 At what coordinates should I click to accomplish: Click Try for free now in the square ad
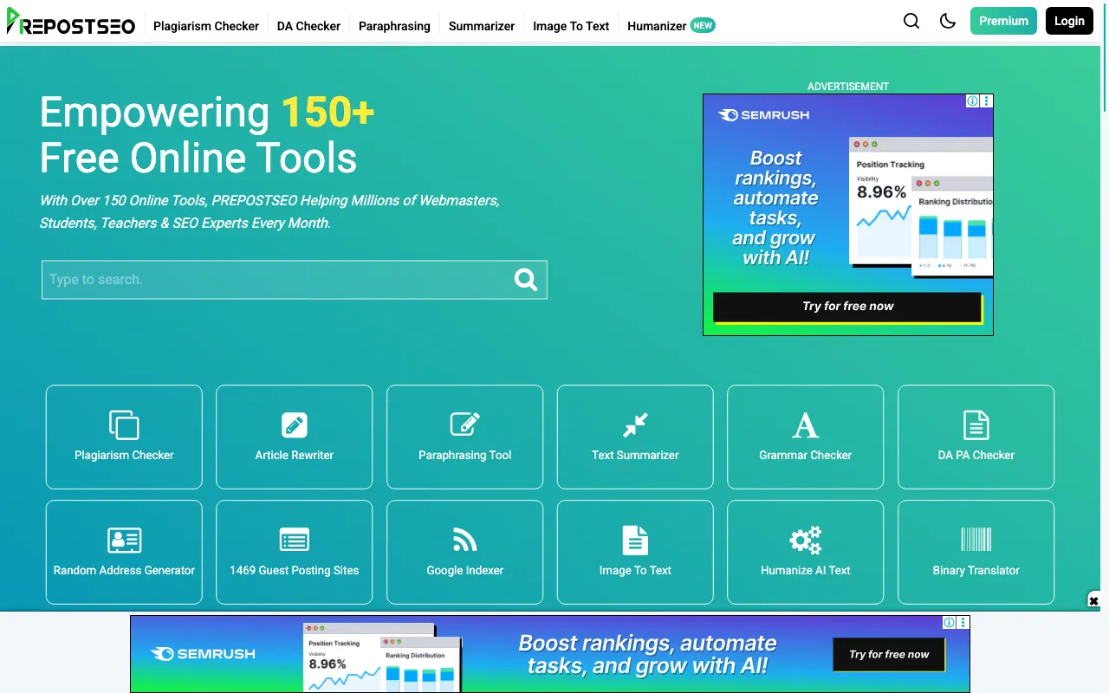pos(847,307)
